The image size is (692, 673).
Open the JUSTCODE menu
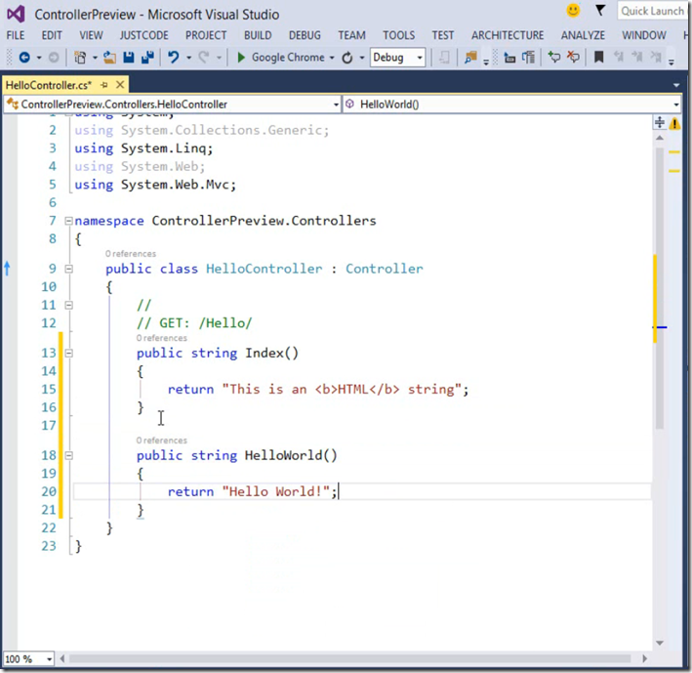143,35
